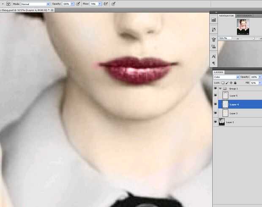Screen dimensions: 262x207
Task: Toggle lock position icon
Action: tap(231, 83)
